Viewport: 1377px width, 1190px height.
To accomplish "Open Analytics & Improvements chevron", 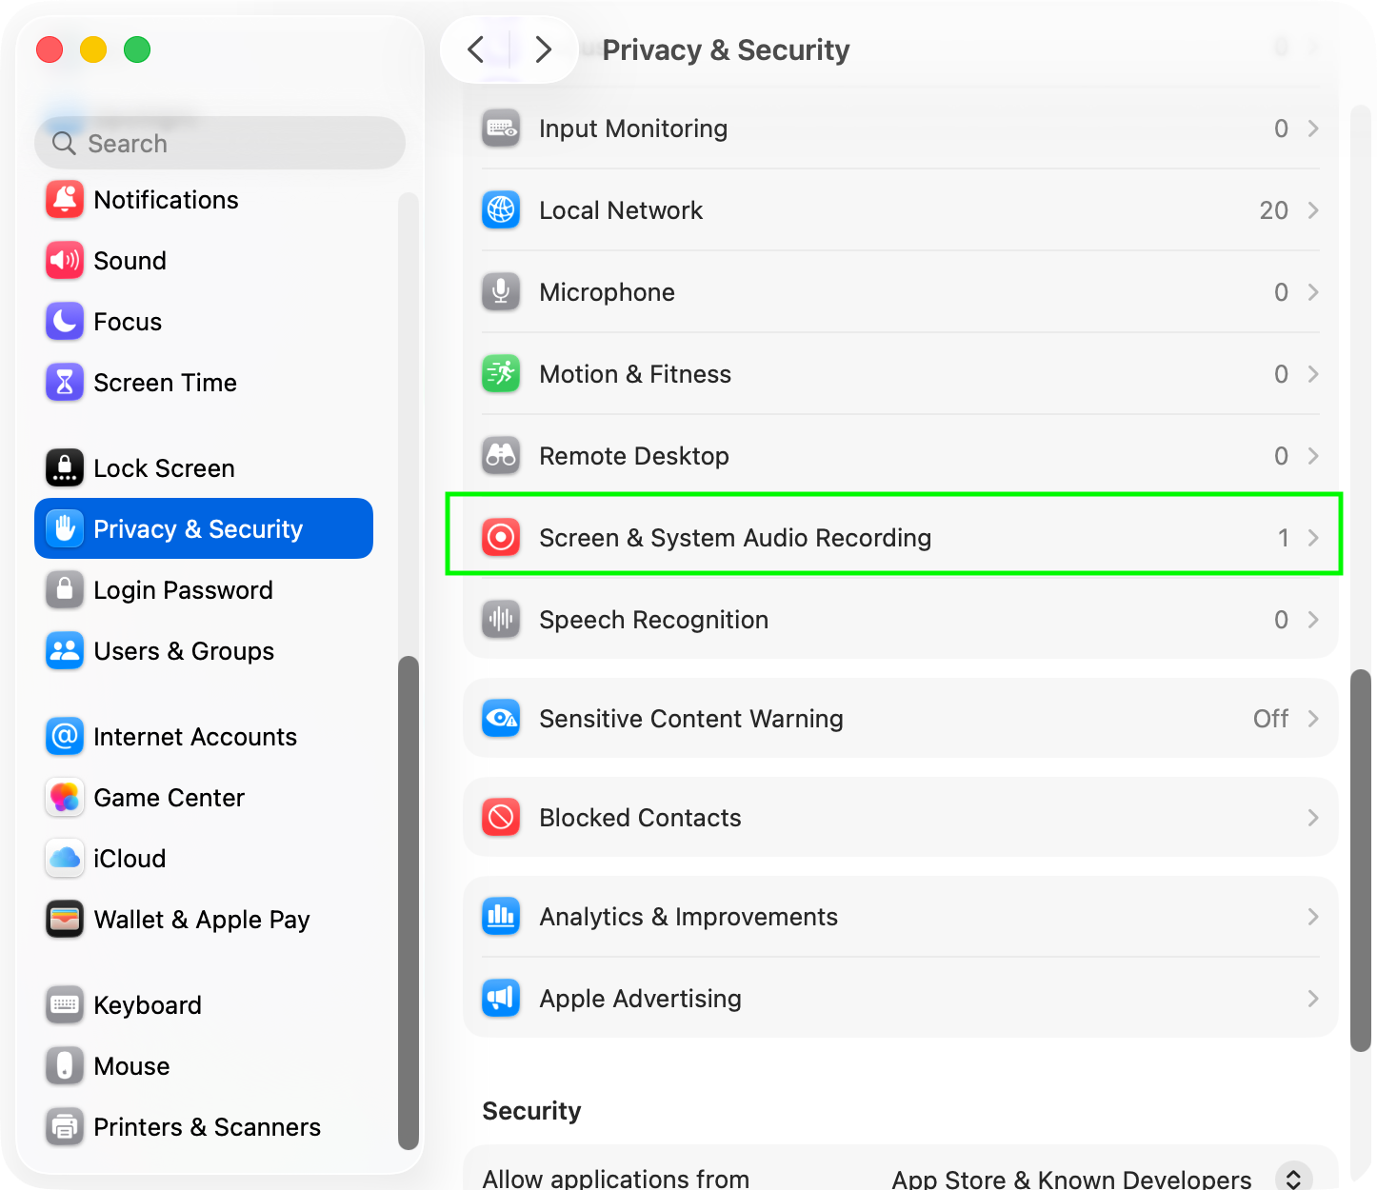I will 1313,917.
